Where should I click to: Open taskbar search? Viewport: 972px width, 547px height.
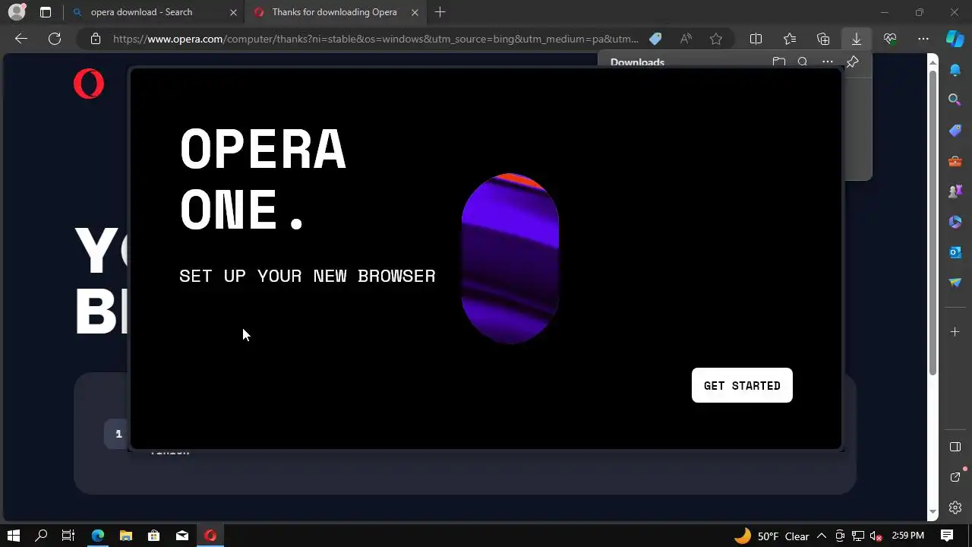click(x=42, y=536)
